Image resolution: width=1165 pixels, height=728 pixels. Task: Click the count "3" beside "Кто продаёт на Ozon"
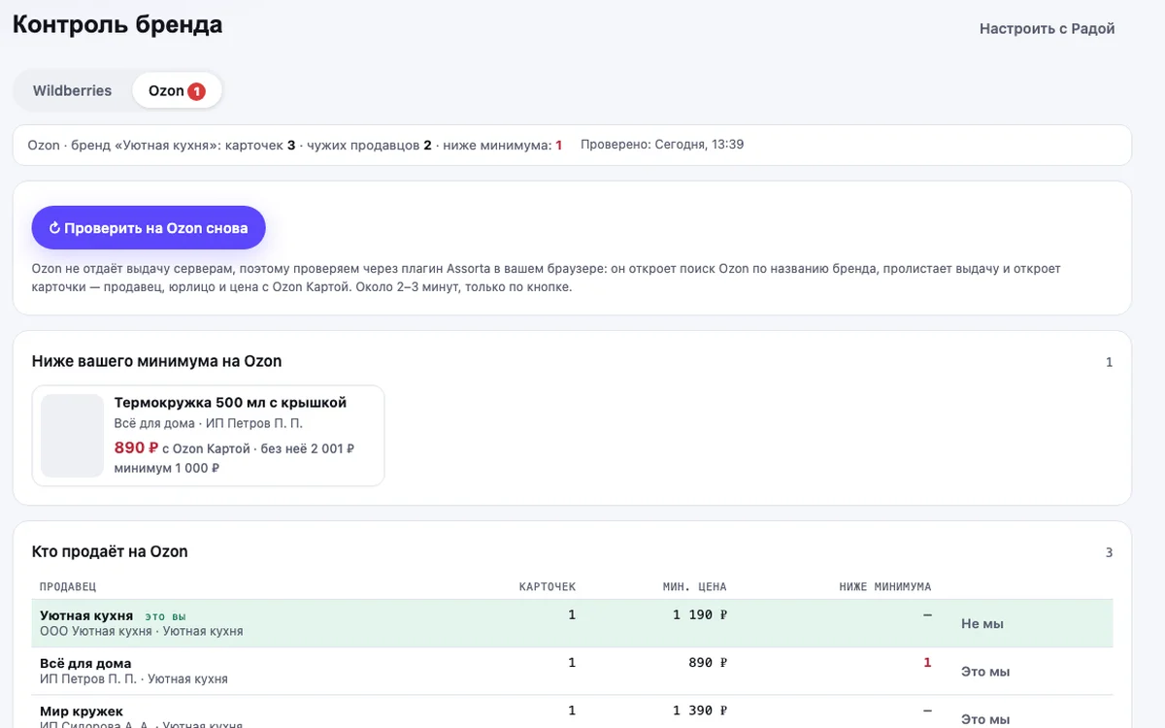tap(1109, 552)
